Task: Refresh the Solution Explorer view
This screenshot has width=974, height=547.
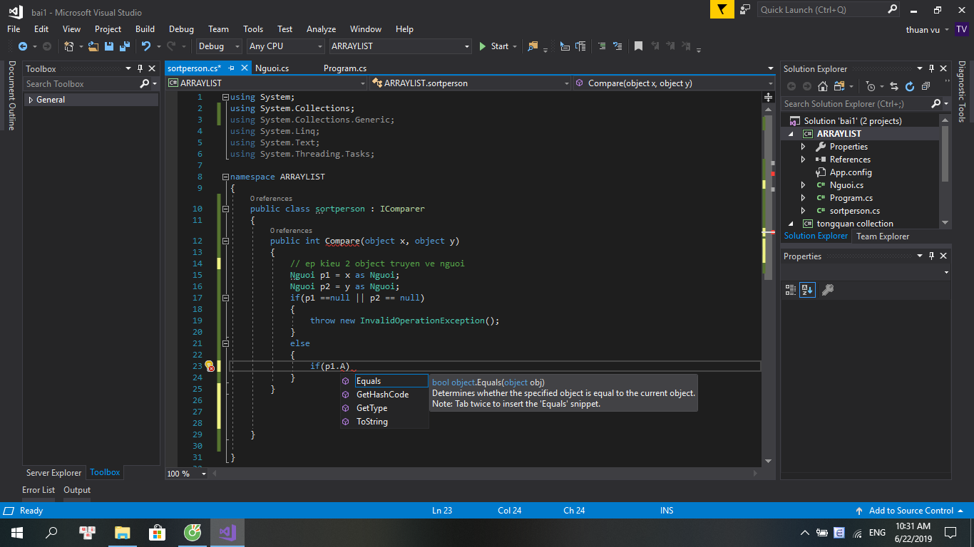Action: coord(910,86)
